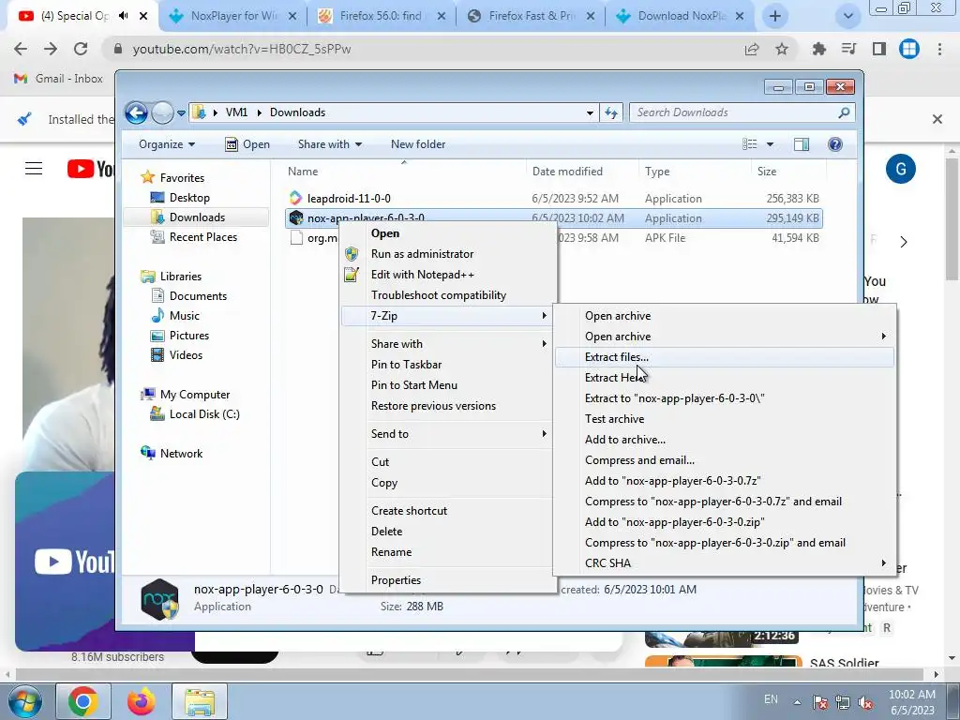The width and height of the screenshot is (960, 720).
Task: Click Chrome share page icon
Action: click(x=752, y=49)
